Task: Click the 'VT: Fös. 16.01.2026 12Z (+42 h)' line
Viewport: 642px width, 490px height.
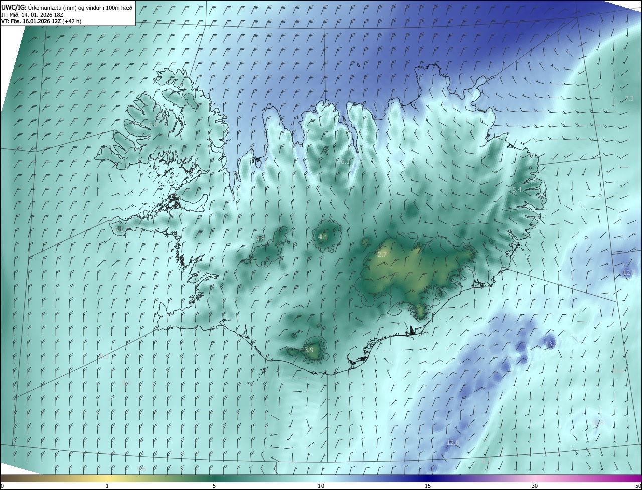Action: pos(42,21)
